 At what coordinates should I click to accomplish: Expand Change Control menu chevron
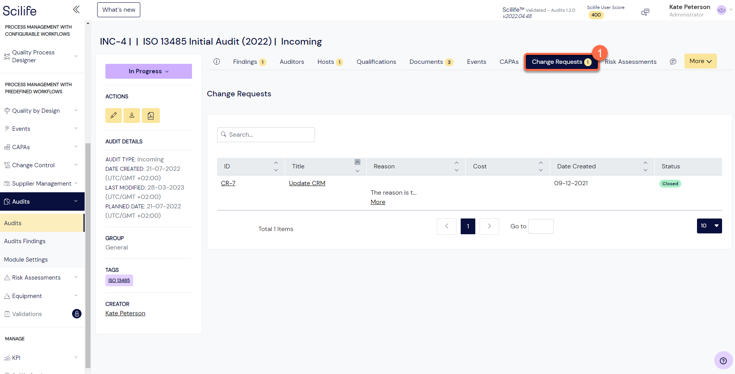[76, 165]
